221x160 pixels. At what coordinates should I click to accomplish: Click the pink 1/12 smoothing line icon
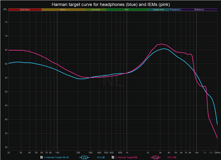(155, 157)
